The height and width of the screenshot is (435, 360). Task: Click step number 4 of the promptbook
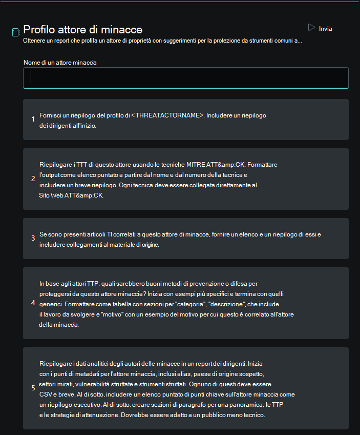(x=33, y=303)
